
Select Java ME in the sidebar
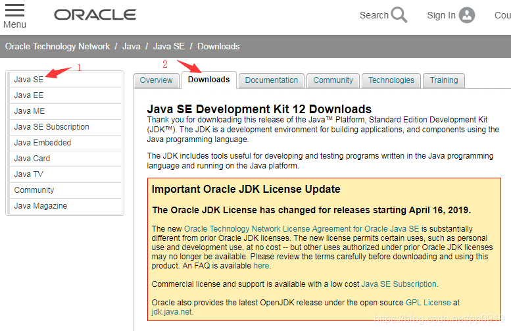pos(65,111)
